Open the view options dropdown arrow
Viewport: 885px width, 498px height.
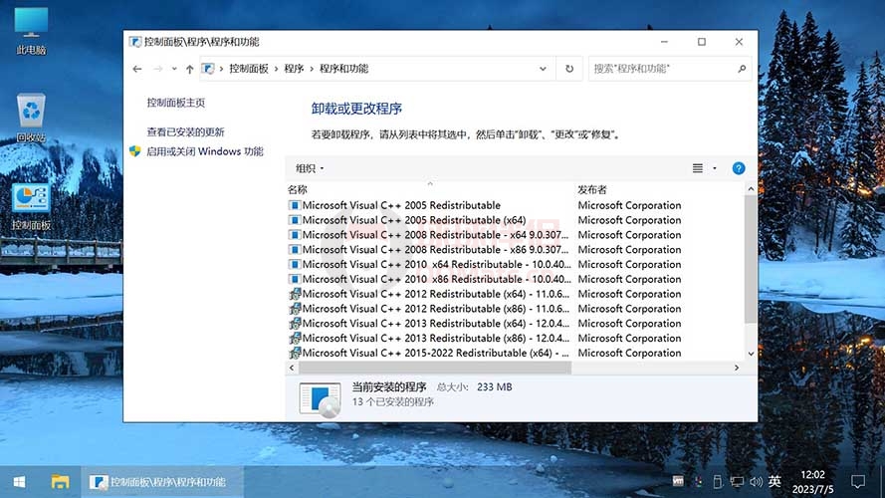[x=715, y=168]
